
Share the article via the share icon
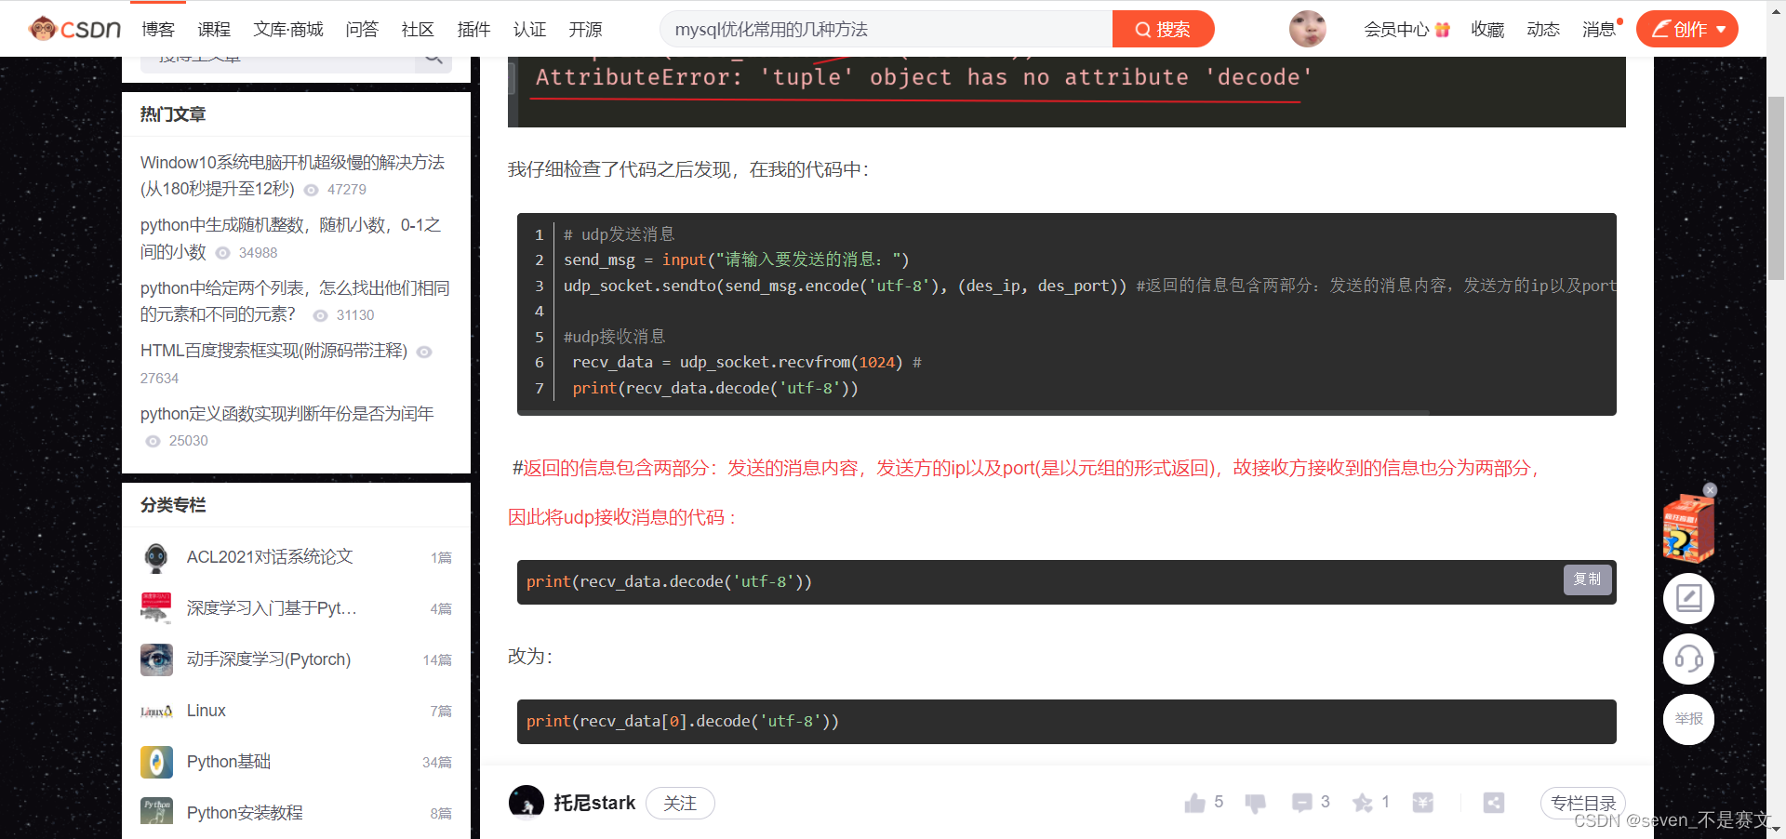(1494, 802)
